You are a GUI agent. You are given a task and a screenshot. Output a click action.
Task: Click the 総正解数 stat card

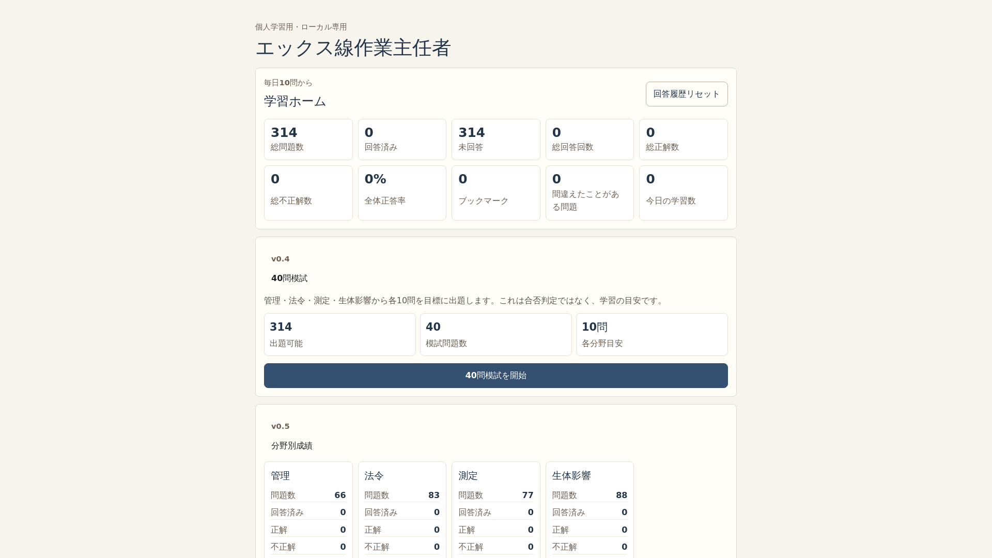click(684, 139)
